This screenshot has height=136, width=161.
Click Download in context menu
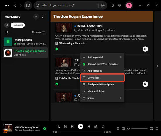[102, 78]
